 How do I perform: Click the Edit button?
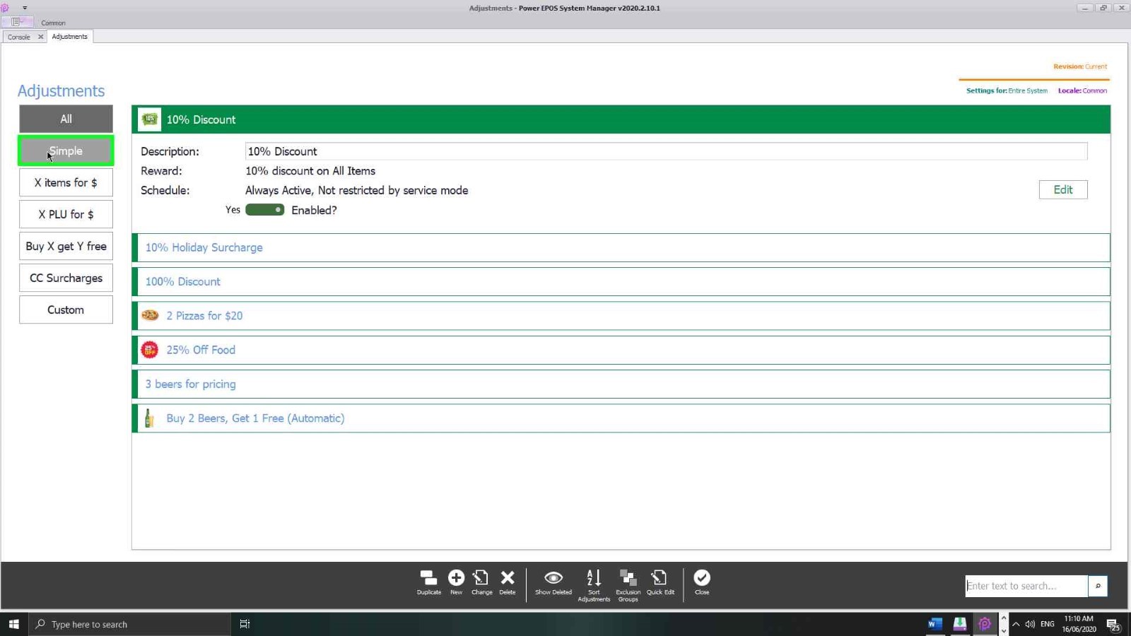[x=1063, y=189]
